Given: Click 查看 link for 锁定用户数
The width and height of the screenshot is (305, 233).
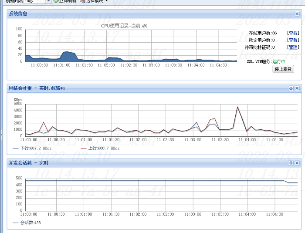Looking at the screenshot, I should pyautogui.click(x=293, y=40).
